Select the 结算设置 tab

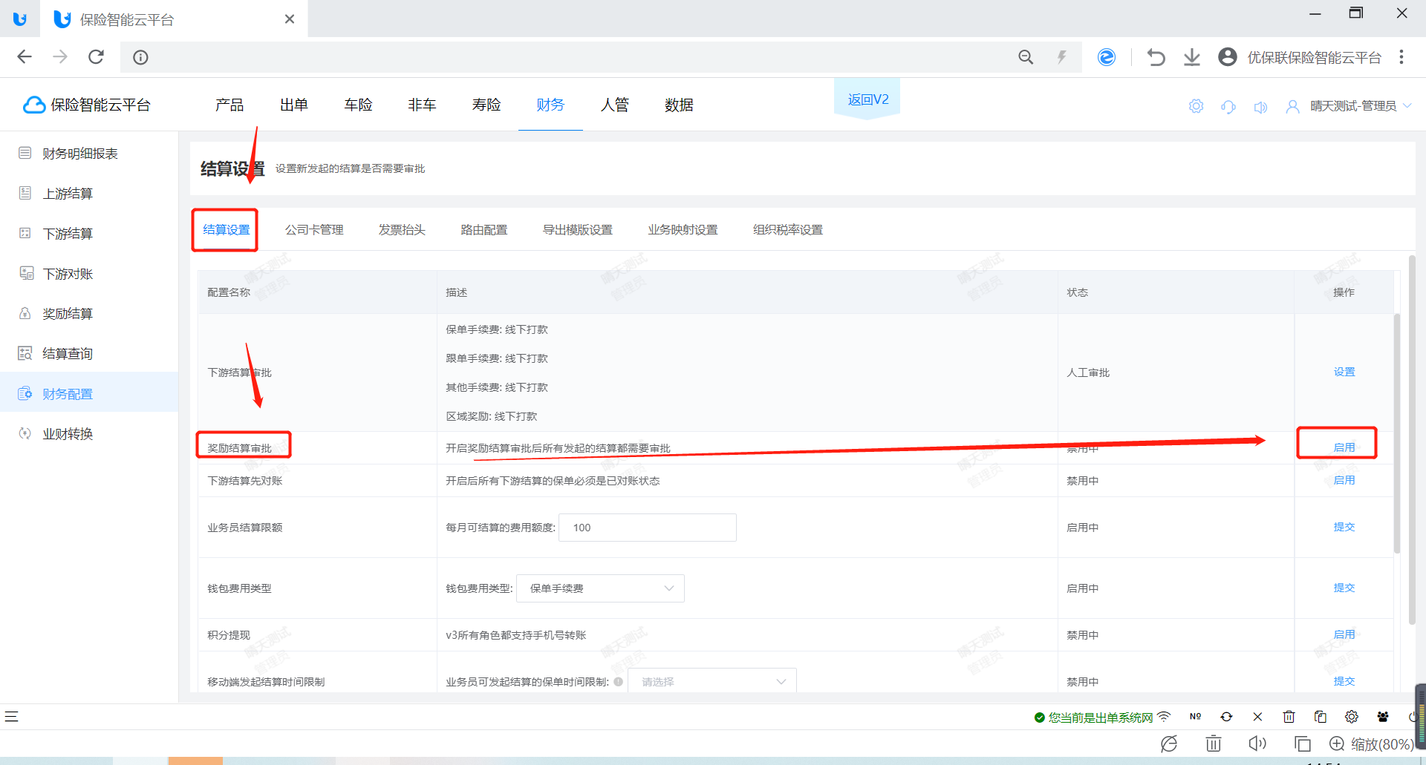226,230
